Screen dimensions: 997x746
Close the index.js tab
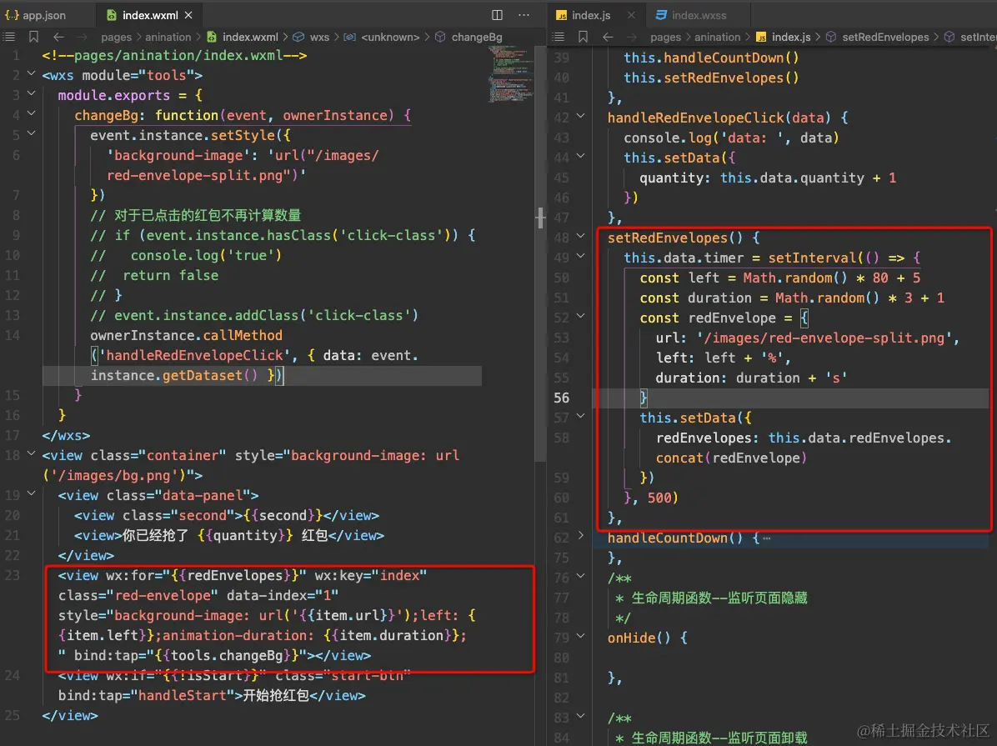tap(631, 15)
